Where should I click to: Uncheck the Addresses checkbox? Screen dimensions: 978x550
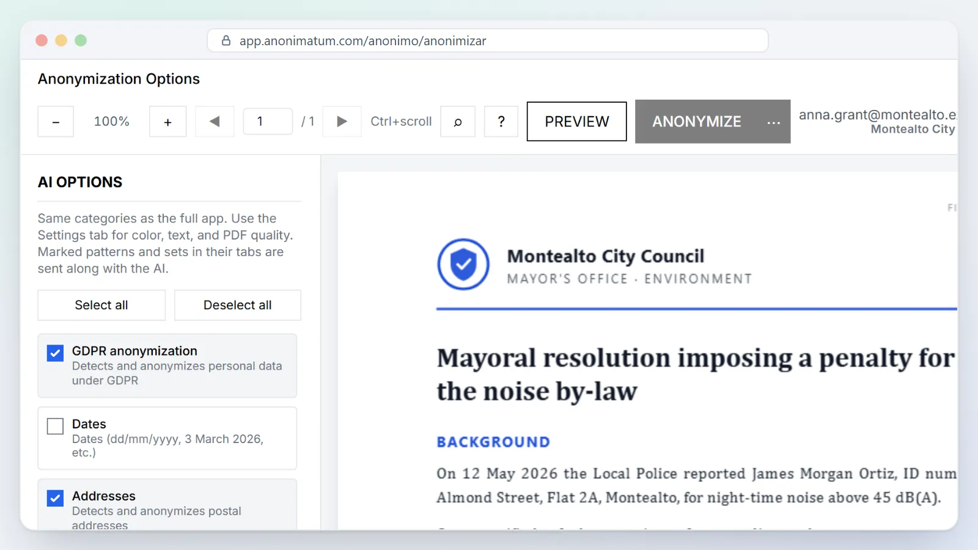pos(55,498)
